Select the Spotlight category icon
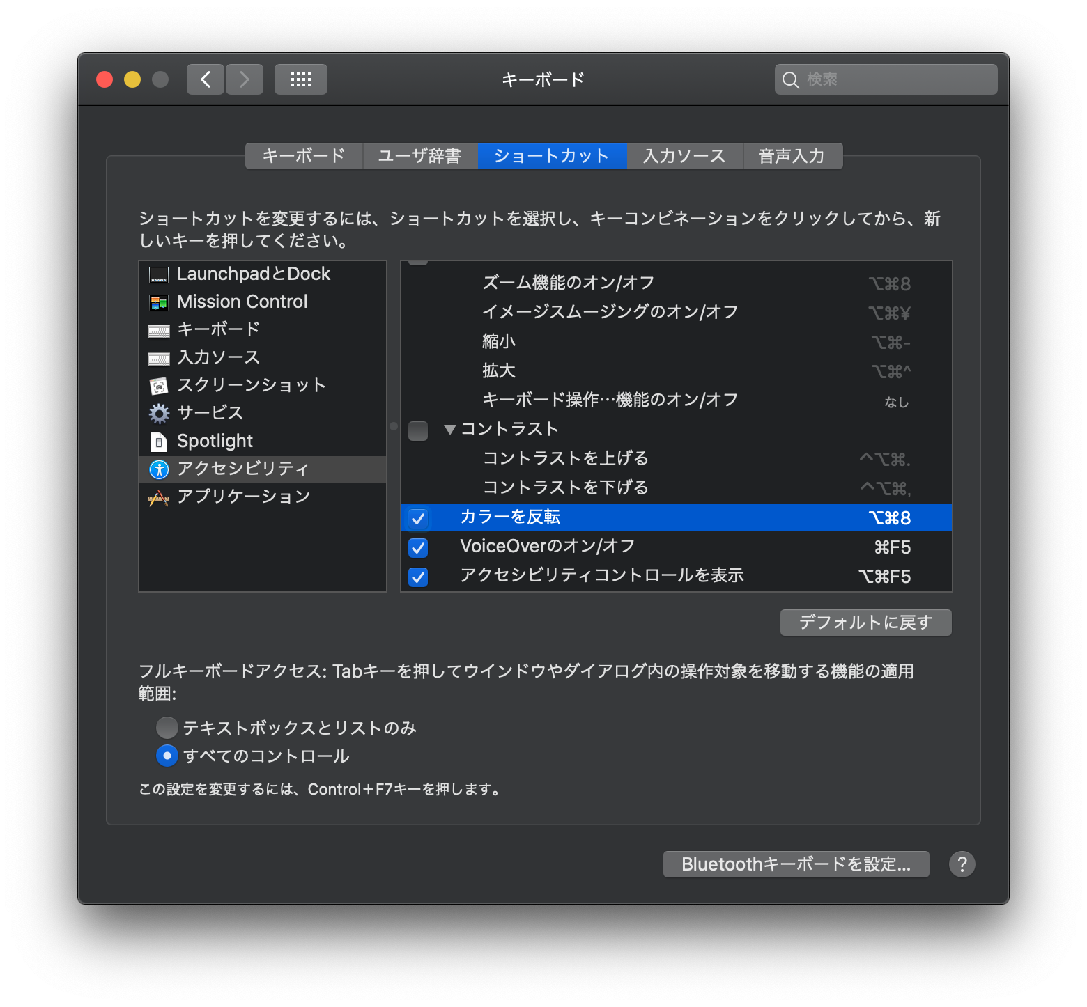Screen dimensions: 1087x1007 point(159,441)
